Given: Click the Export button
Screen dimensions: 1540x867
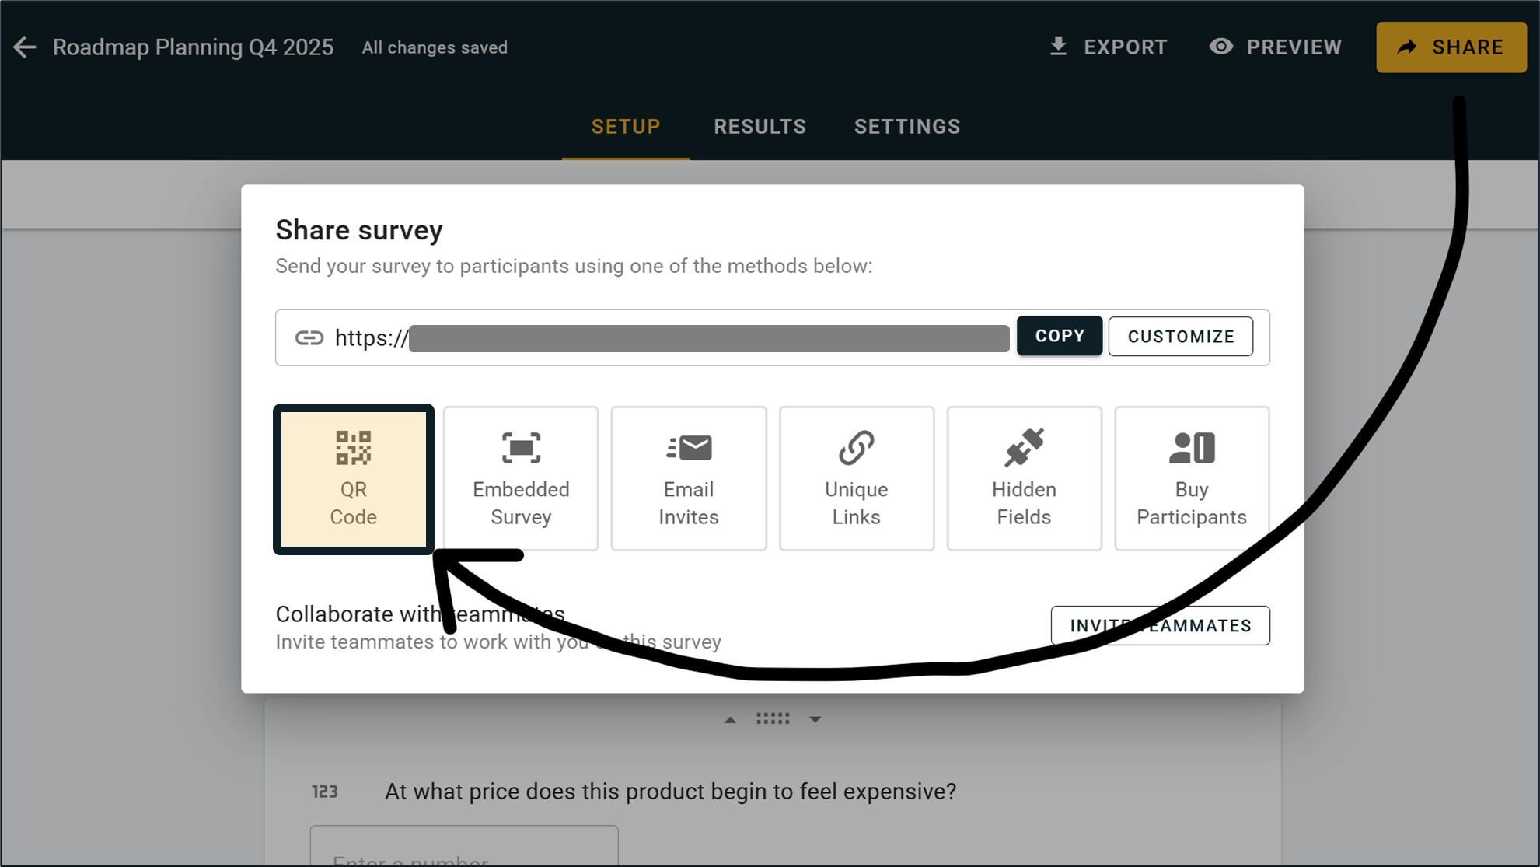Looking at the screenshot, I should tap(1108, 47).
